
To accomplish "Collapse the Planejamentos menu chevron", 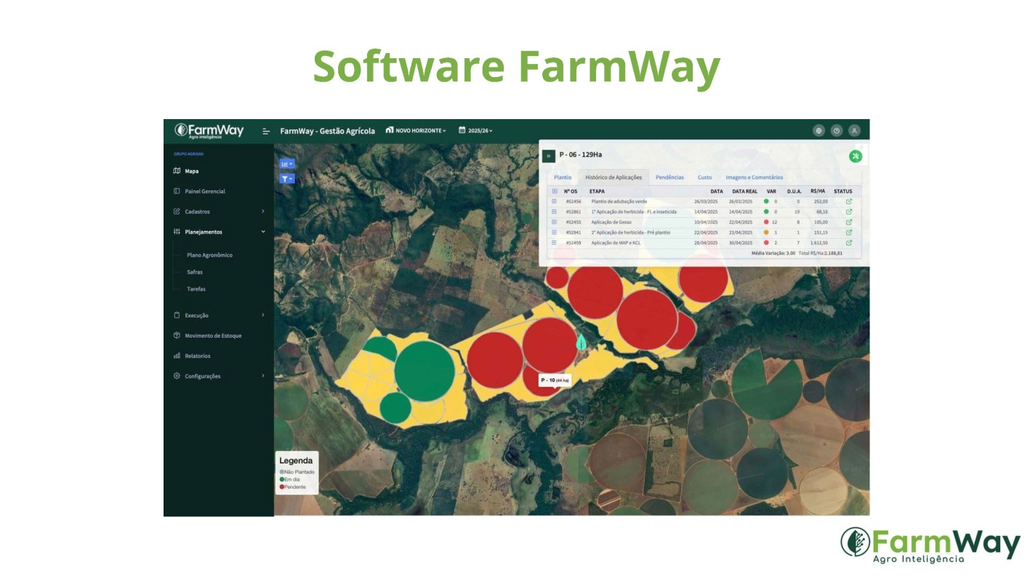I will tap(263, 232).
